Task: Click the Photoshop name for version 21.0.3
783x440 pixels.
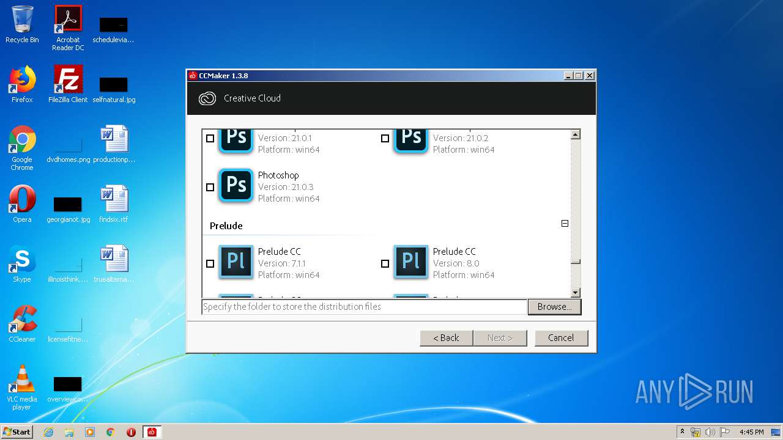Action: 278,175
